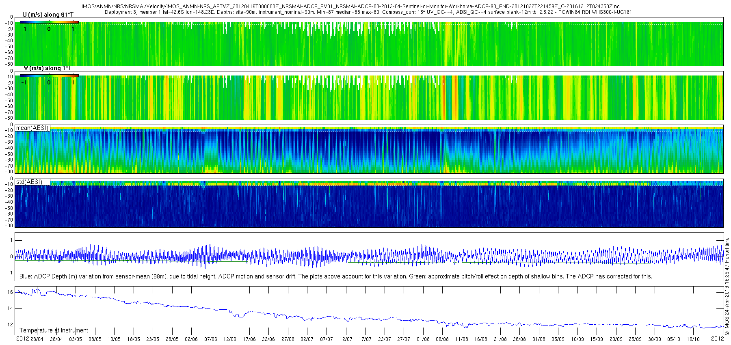This screenshot has height=345, width=731.
Task: Click the 06/08 date tick label
Action: [x=442, y=339]
